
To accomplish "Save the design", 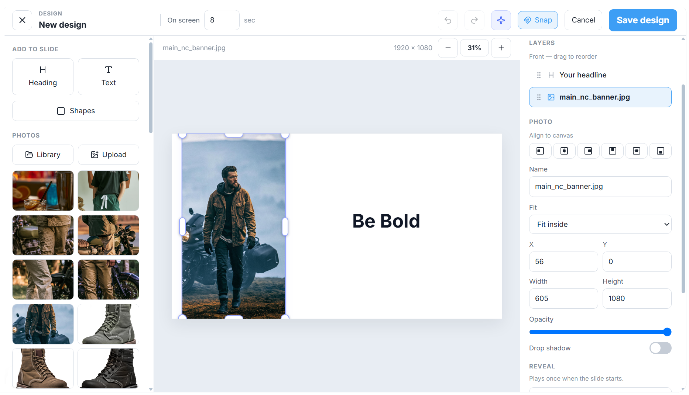I will (642, 20).
